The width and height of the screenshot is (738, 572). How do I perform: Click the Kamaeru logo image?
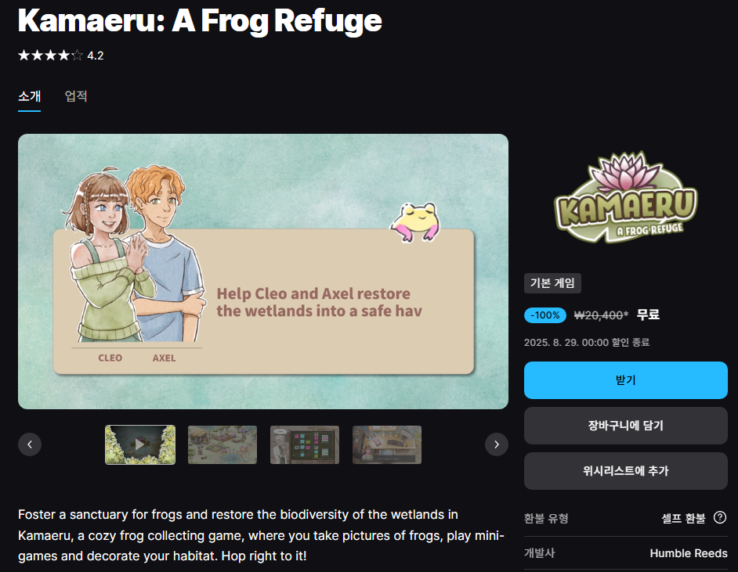(625, 197)
